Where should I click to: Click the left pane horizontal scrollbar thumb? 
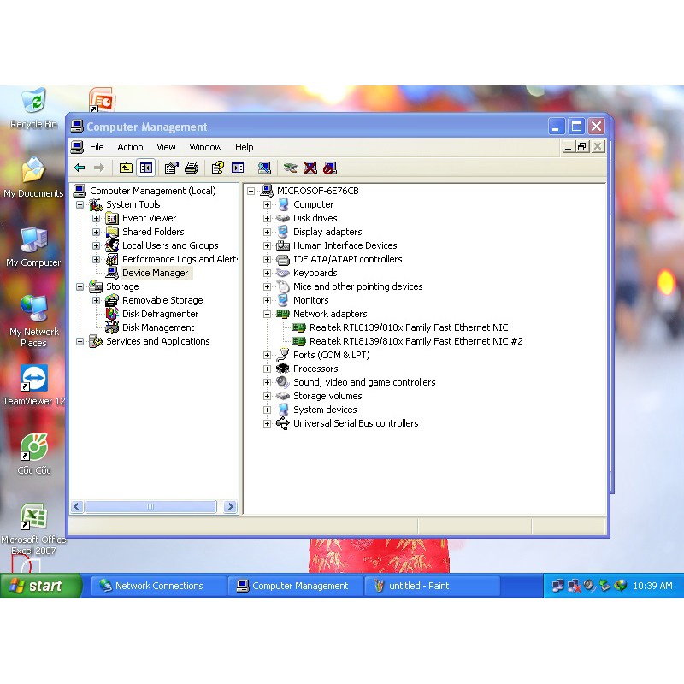(x=150, y=506)
